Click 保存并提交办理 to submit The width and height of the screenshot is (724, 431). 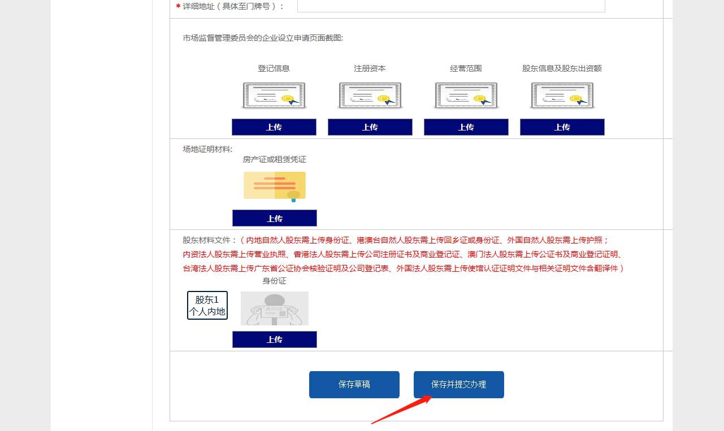[459, 385]
